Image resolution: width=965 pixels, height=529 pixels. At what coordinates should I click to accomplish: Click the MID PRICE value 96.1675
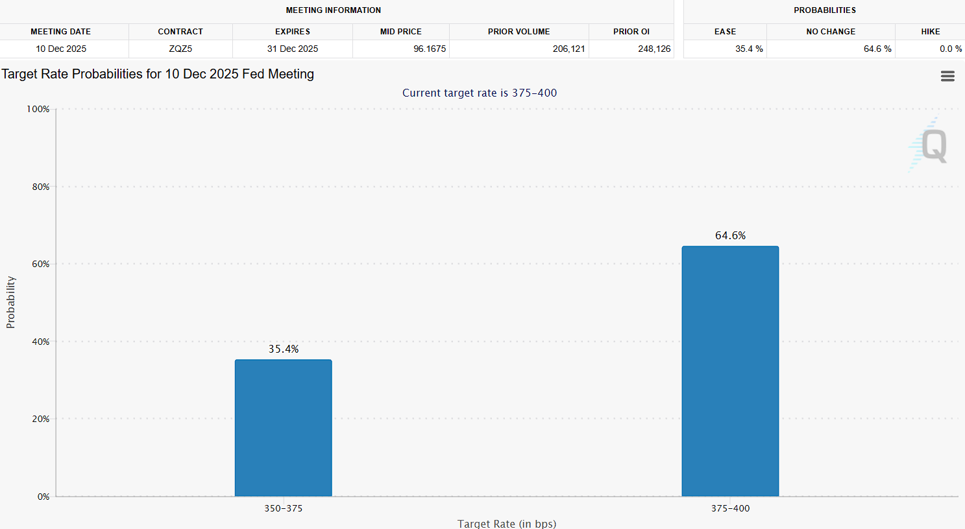(x=430, y=49)
